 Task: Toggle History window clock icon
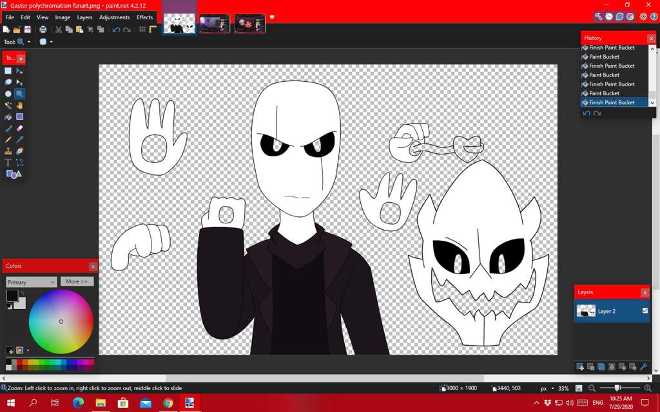pyautogui.click(x=609, y=16)
